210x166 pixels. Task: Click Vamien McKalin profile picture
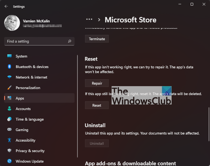pos(12,23)
